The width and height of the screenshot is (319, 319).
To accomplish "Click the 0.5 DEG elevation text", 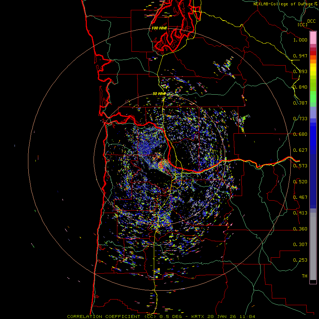I will coord(170,317).
